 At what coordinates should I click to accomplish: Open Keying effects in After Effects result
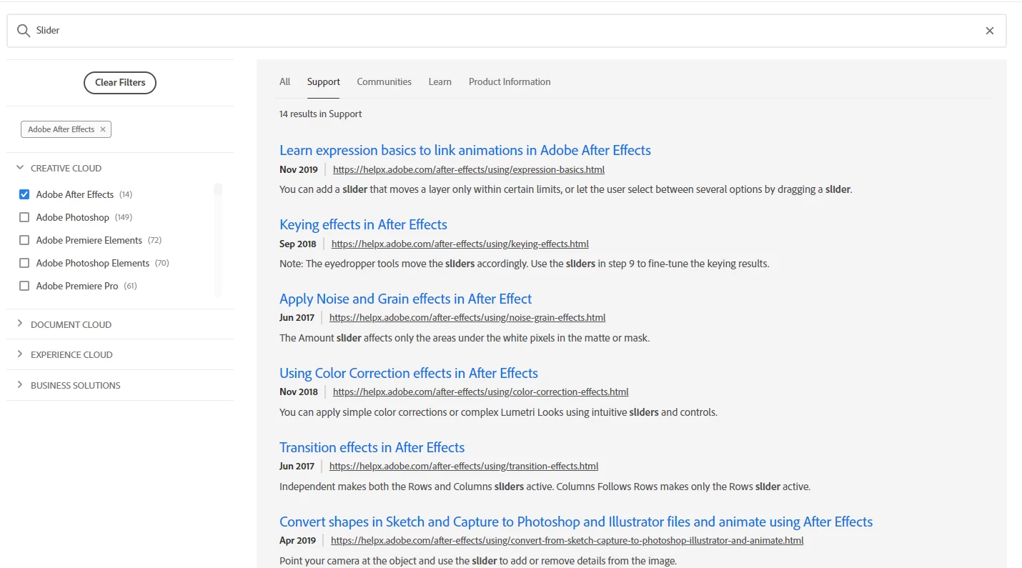pyautogui.click(x=363, y=224)
